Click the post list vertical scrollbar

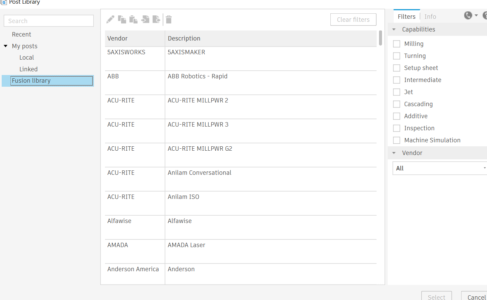380,38
